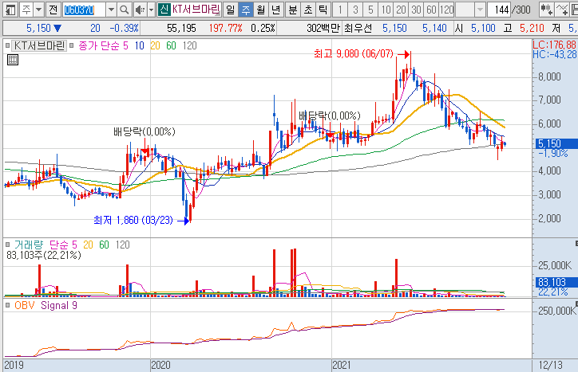
Task: Click the speaker sound icon
Action: [x=140, y=10]
